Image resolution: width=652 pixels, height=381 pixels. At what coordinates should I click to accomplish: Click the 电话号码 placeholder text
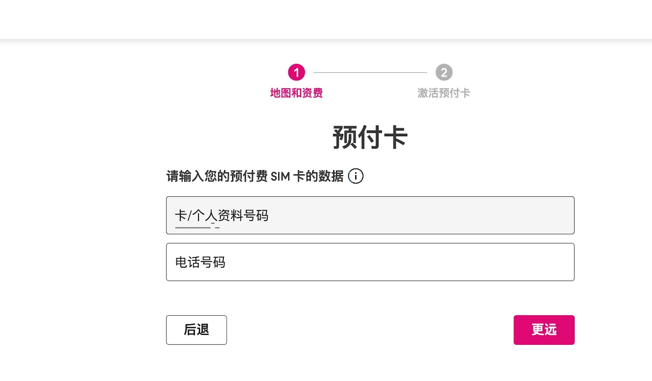point(200,262)
